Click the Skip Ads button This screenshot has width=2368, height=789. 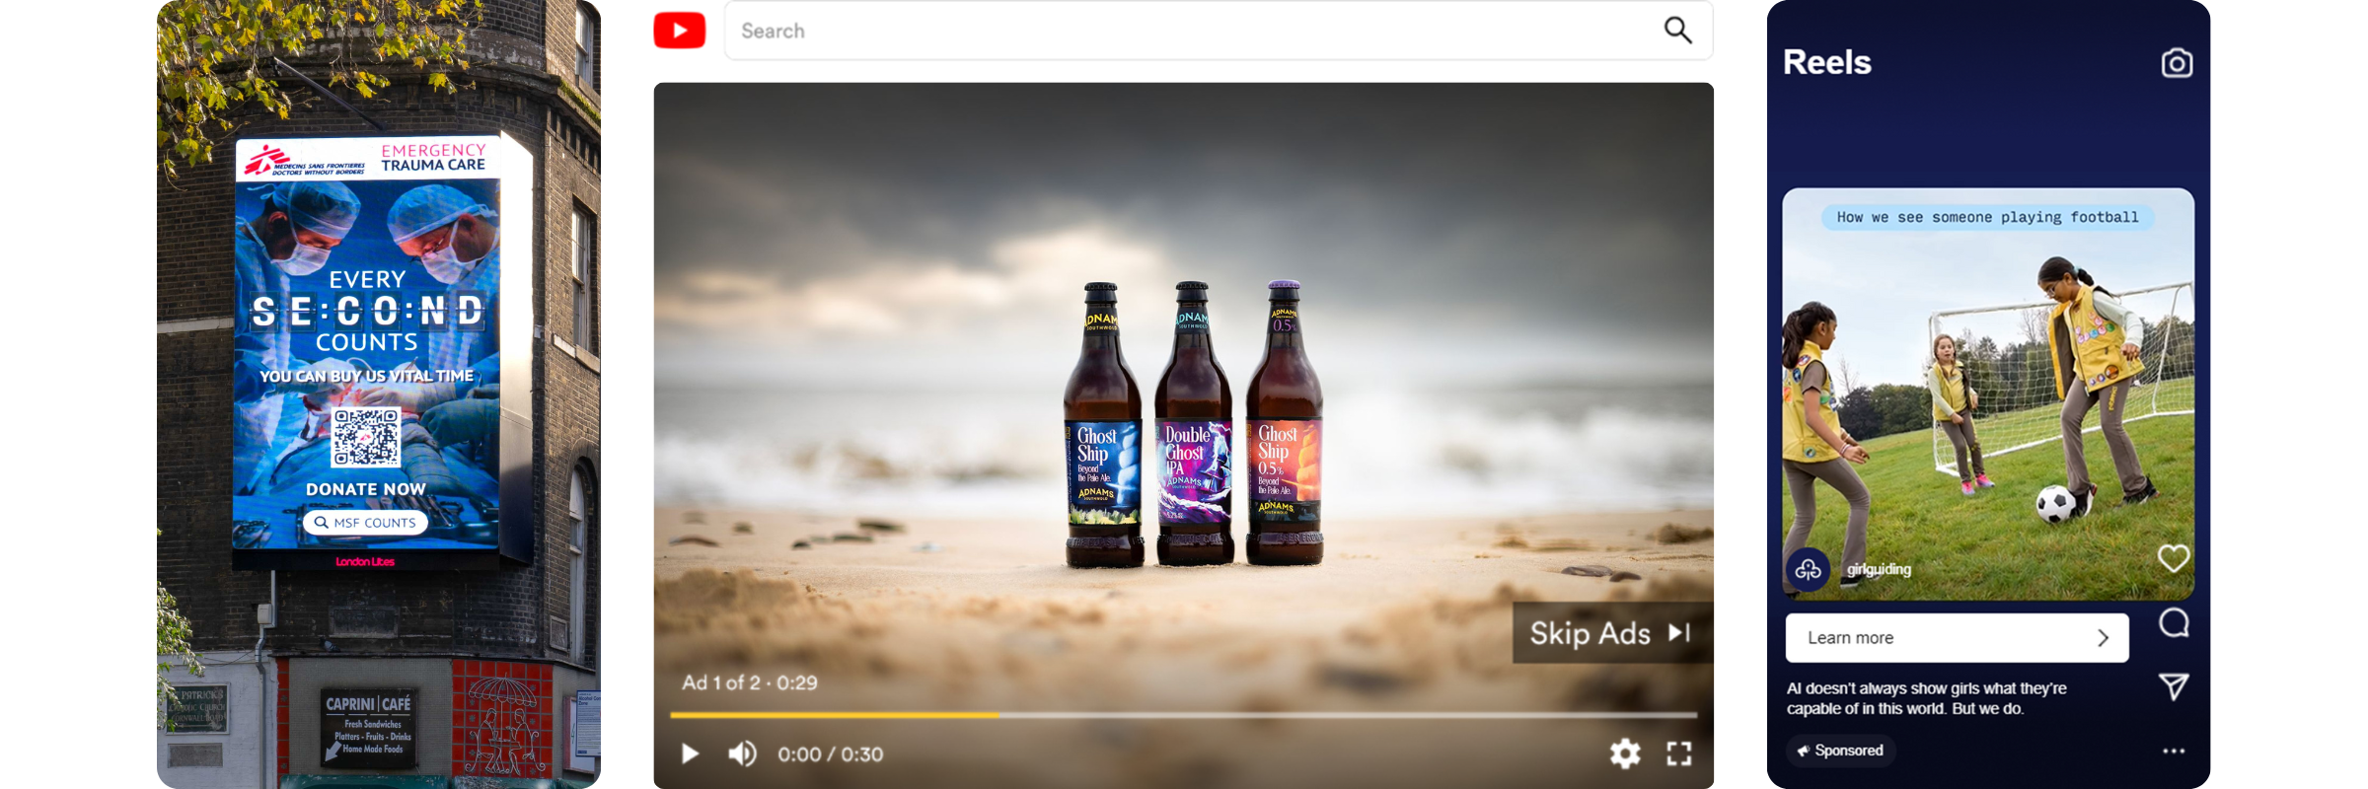[x=1610, y=633]
